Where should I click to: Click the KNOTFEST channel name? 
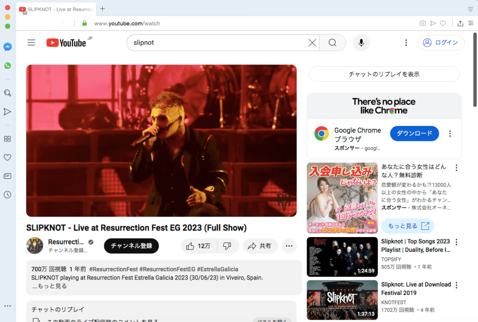pos(394,302)
